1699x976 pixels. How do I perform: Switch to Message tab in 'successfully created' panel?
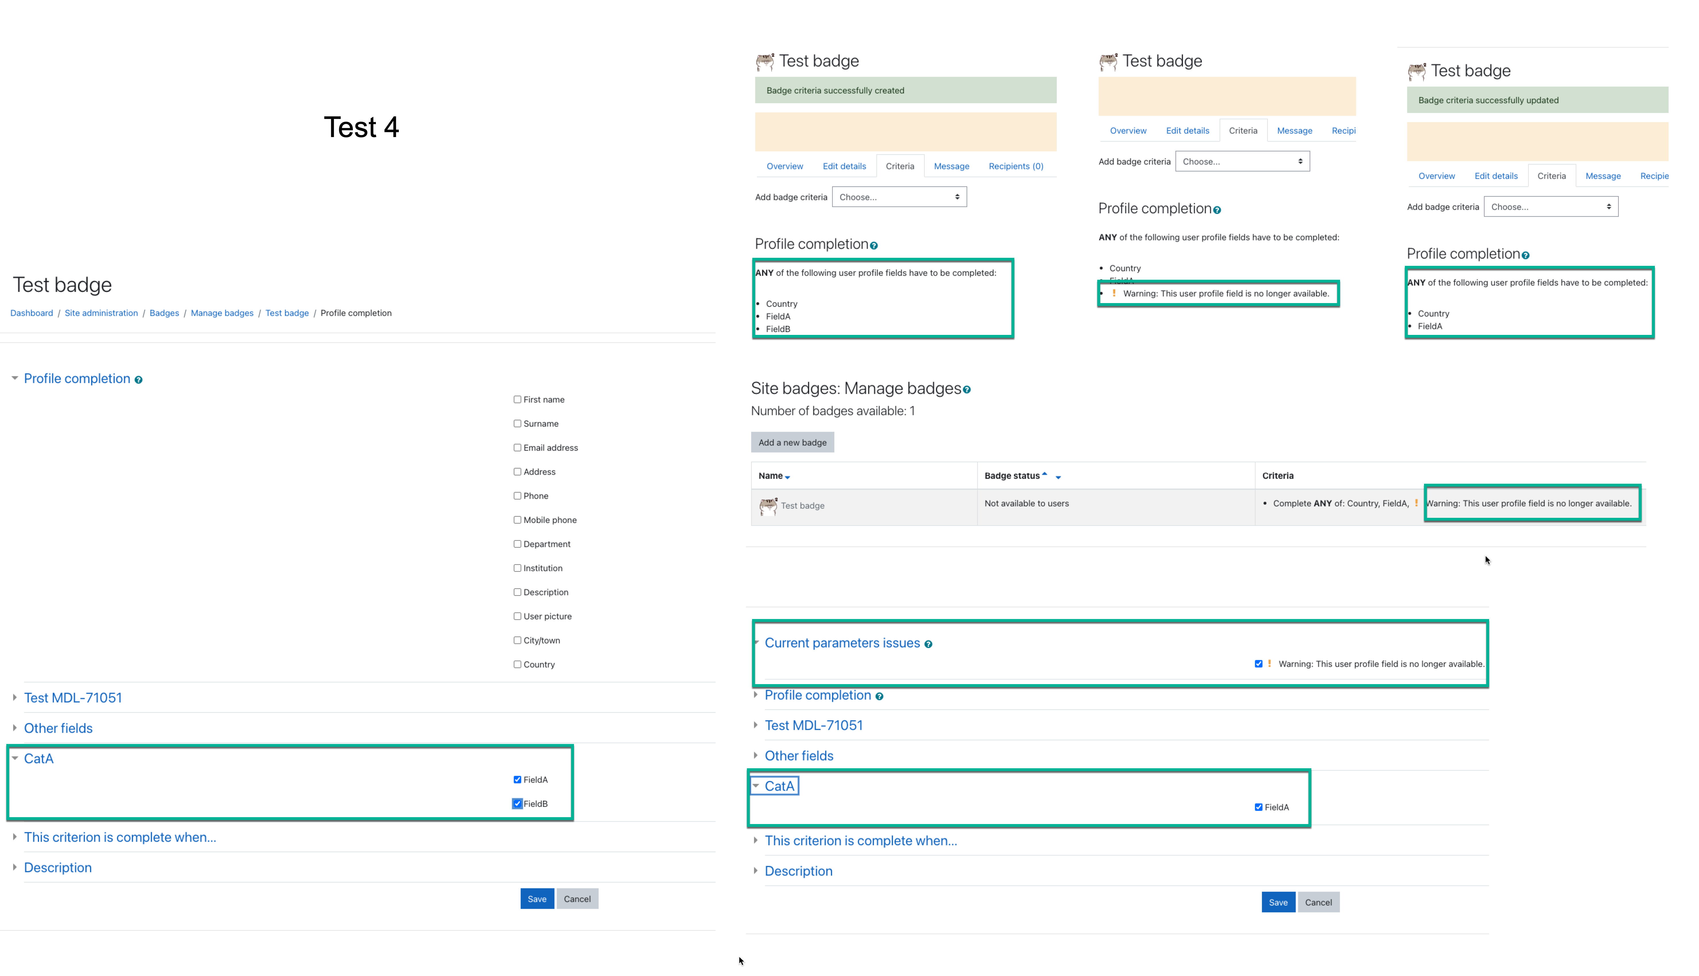pyautogui.click(x=952, y=166)
